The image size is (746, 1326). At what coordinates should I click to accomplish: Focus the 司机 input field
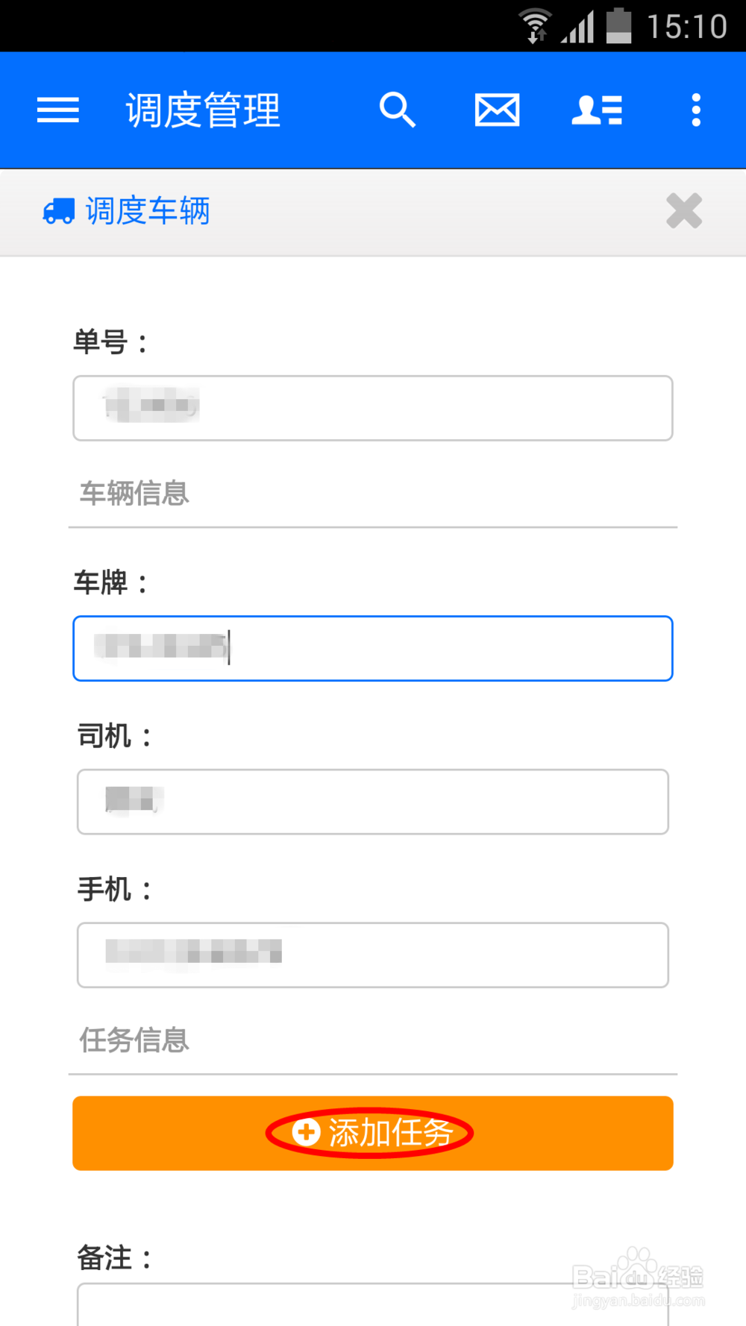(x=373, y=802)
